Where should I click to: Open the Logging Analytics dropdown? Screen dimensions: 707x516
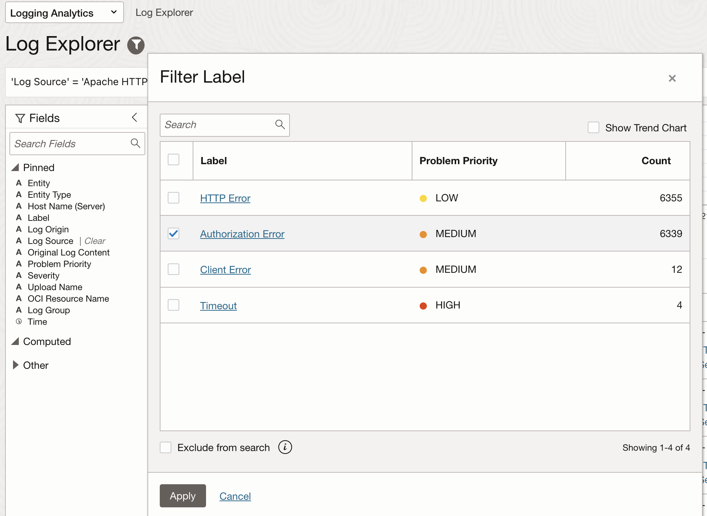point(64,13)
